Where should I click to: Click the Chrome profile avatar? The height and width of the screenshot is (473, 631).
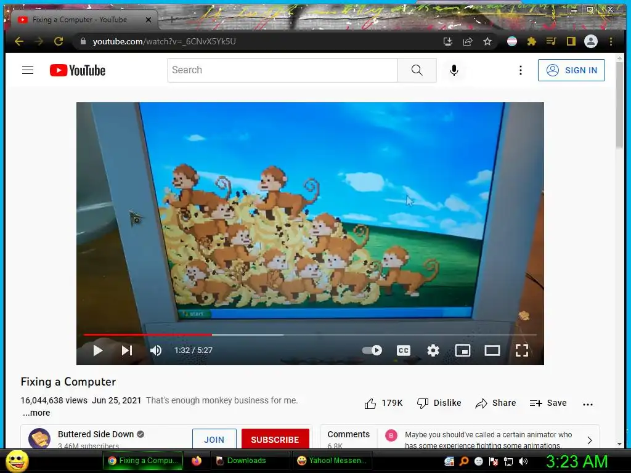[x=591, y=41]
